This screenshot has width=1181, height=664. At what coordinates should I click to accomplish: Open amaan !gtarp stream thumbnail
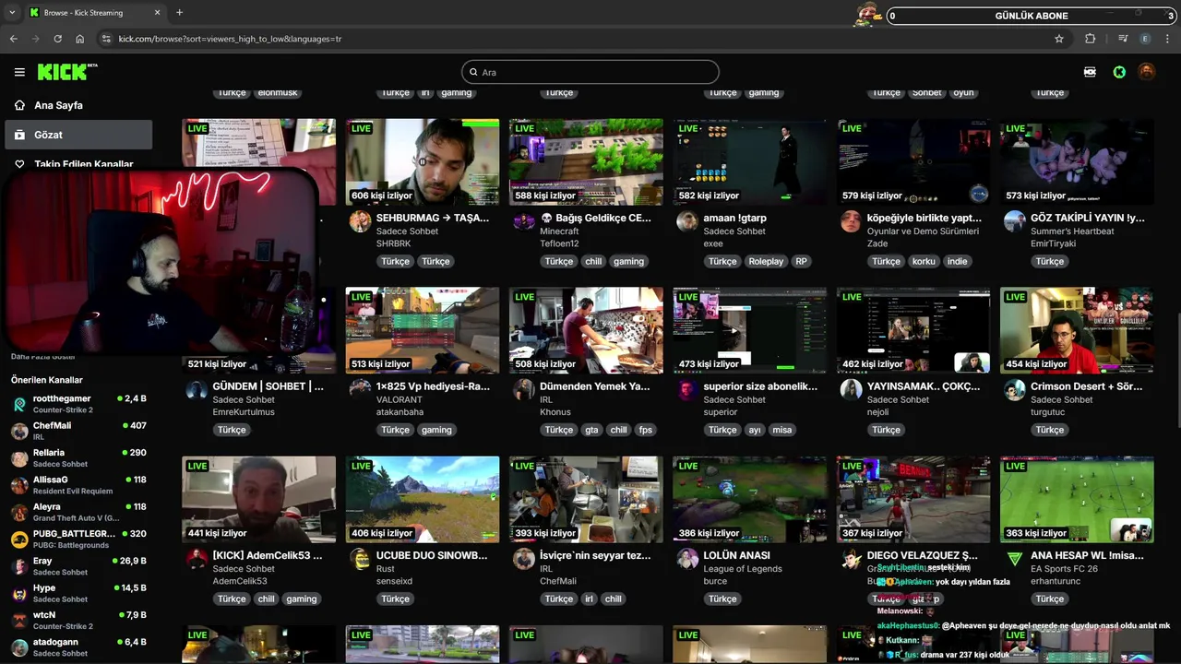749,161
